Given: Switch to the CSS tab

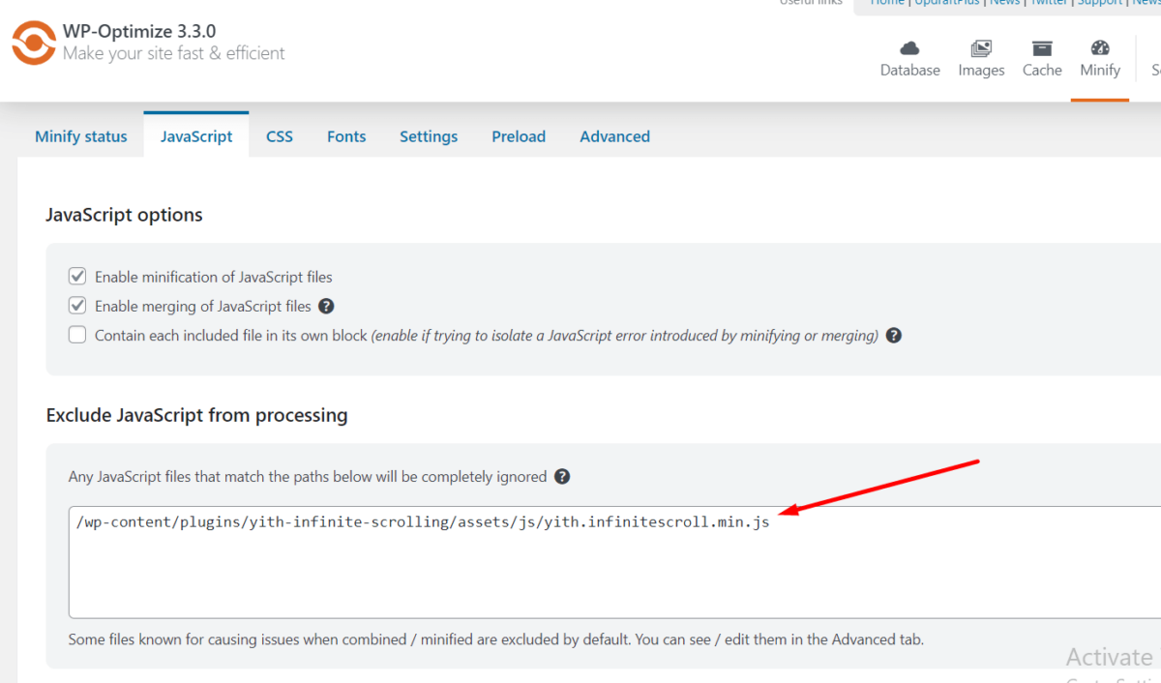Looking at the screenshot, I should pos(280,135).
